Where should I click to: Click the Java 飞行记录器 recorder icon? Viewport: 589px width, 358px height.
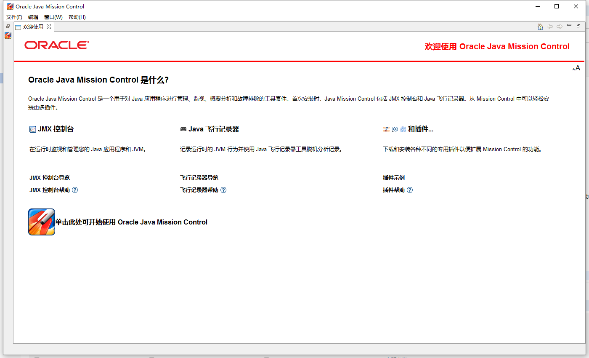pyautogui.click(x=183, y=129)
